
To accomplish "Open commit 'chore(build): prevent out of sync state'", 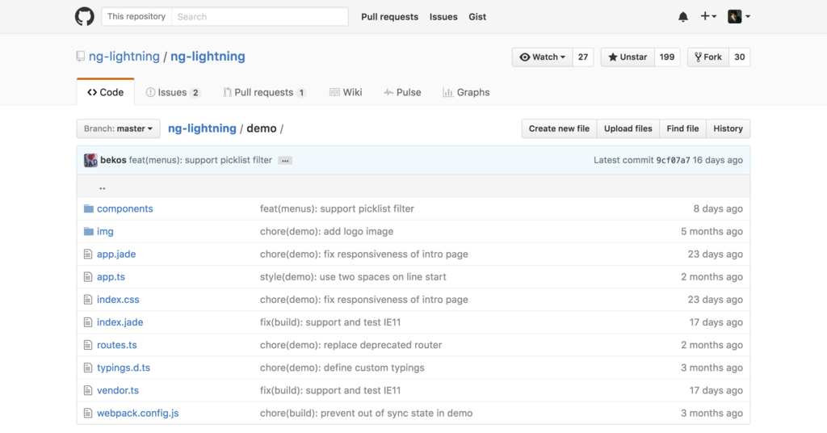I will point(366,413).
